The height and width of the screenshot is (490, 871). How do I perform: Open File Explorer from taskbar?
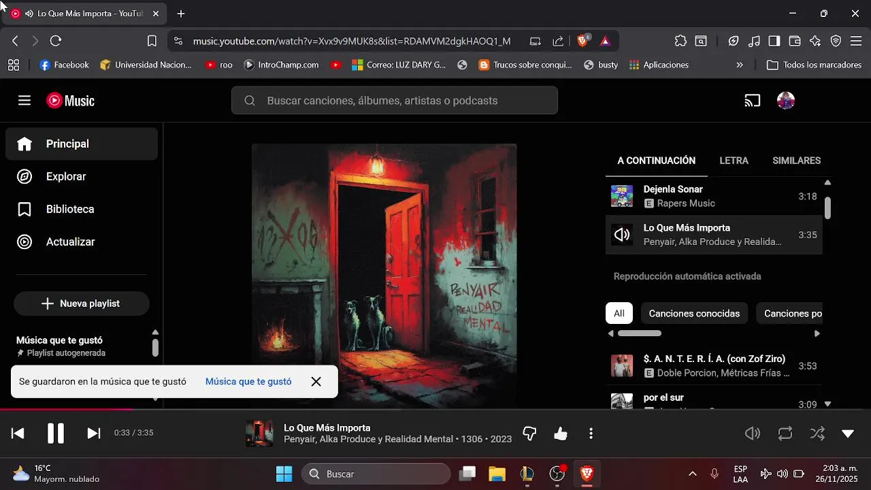pyautogui.click(x=497, y=474)
